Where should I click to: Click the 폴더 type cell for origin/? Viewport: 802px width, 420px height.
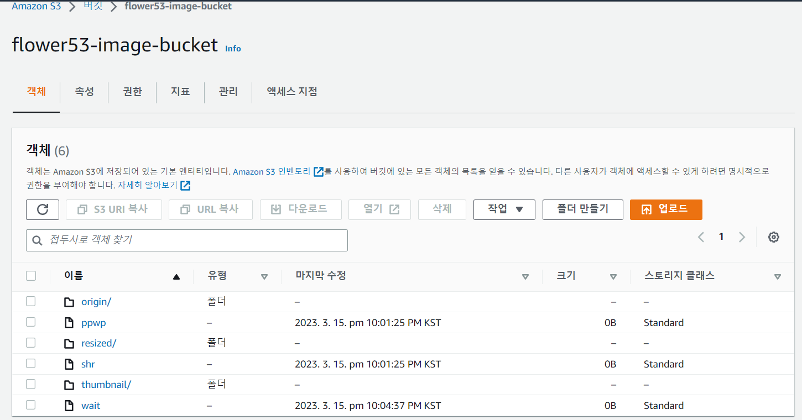[x=217, y=302]
